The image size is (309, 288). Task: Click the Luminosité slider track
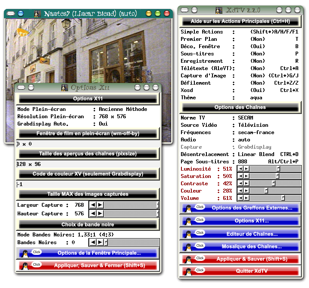point(275,169)
